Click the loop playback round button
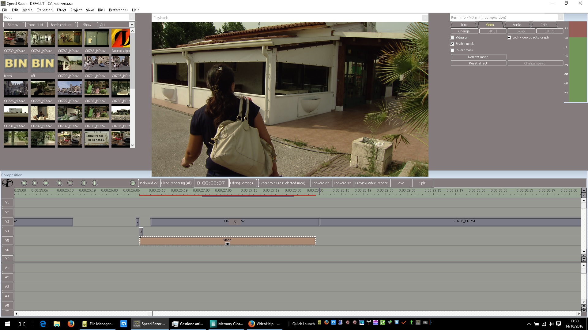The image size is (588, 330). point(133,183)
